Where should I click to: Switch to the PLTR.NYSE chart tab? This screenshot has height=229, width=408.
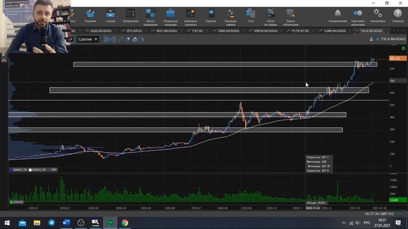(300, 31)
